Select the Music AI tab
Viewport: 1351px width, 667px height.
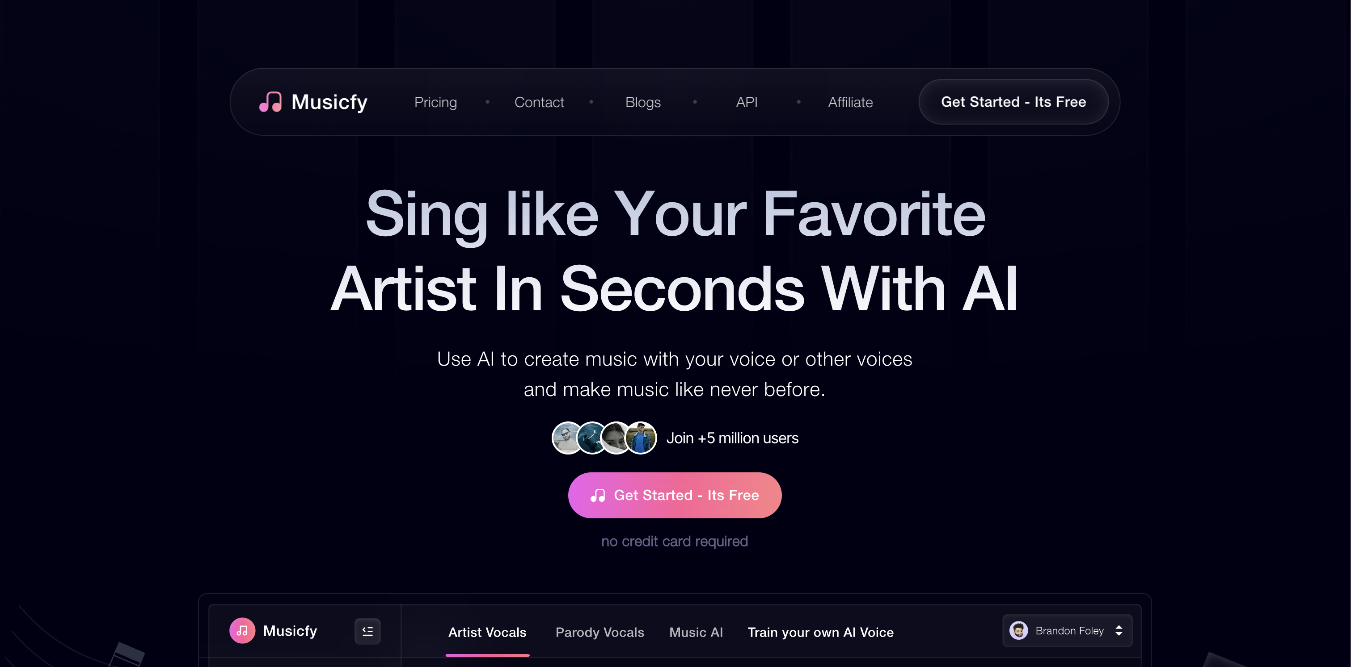point(695,630)
